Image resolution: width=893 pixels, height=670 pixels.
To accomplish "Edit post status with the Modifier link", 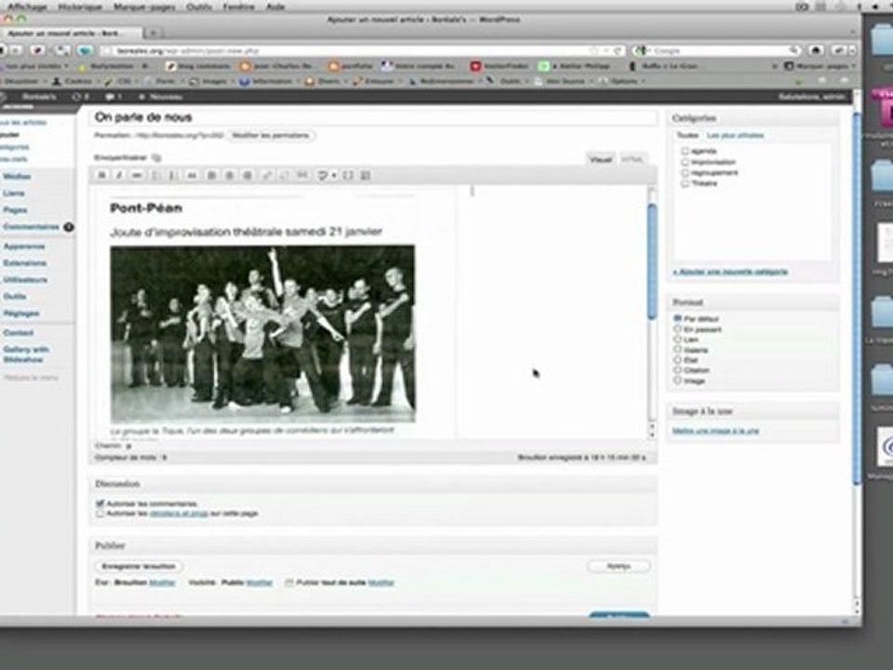I will [162, 583].
